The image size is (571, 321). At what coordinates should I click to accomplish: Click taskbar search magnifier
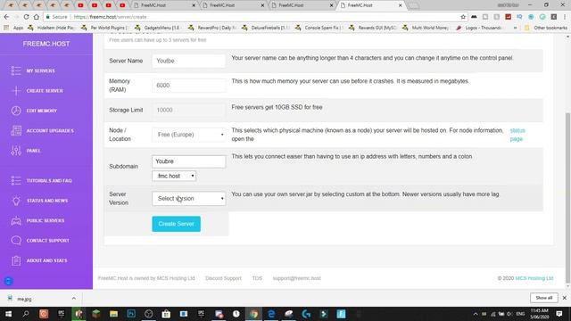point(26,314)
